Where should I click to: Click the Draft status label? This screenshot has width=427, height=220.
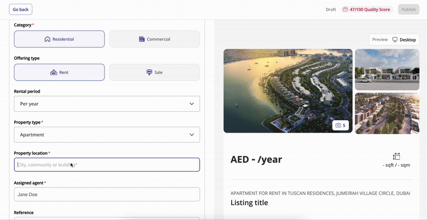331,10
